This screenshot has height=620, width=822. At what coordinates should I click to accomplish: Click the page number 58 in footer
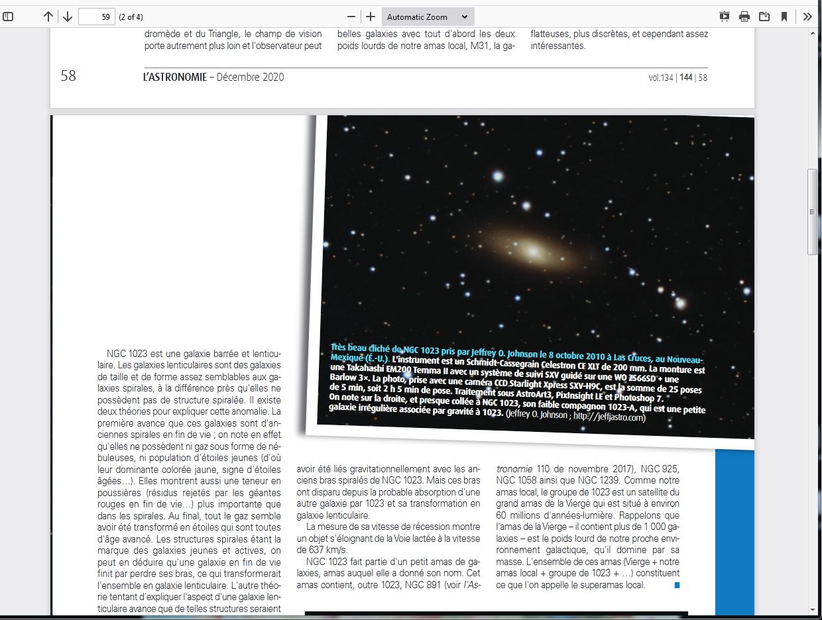tap(68, 76)
